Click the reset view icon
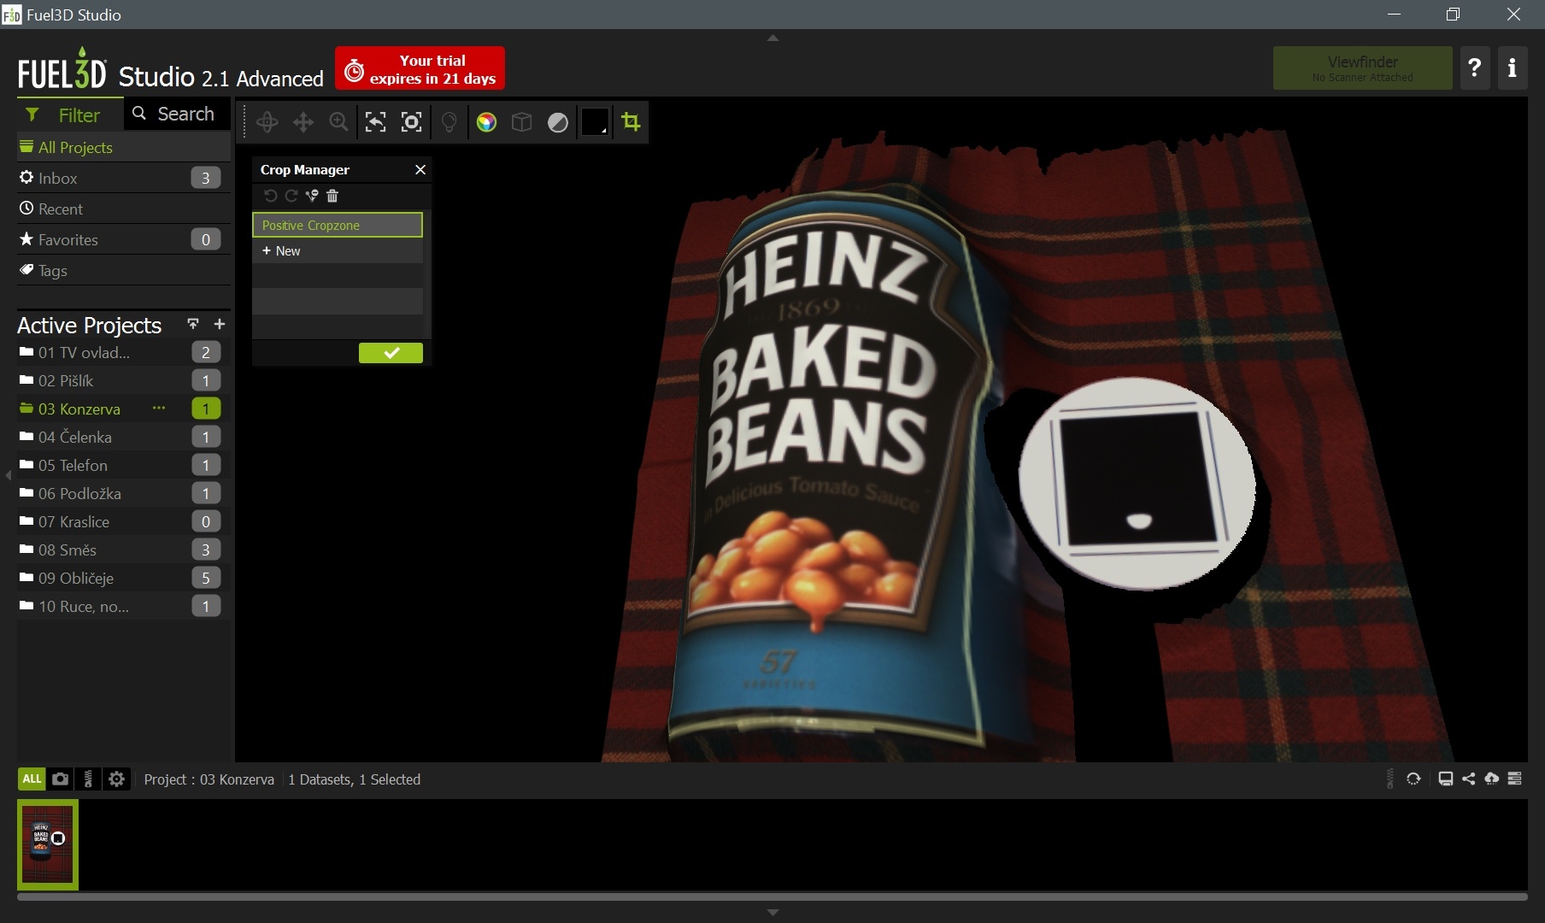The image size is (1545, 923). pyautogui.click(x=375, y=122)
